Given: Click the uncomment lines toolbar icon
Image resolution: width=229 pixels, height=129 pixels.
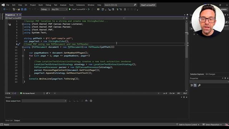Looking at the screenshot, I should [121, 9].
